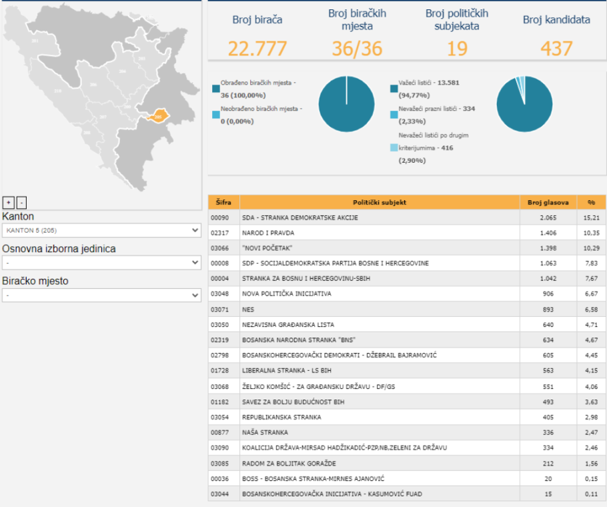This screenshot has width=607, height=507.
Task: Click the map zoom out minus button
Action: 21,202
